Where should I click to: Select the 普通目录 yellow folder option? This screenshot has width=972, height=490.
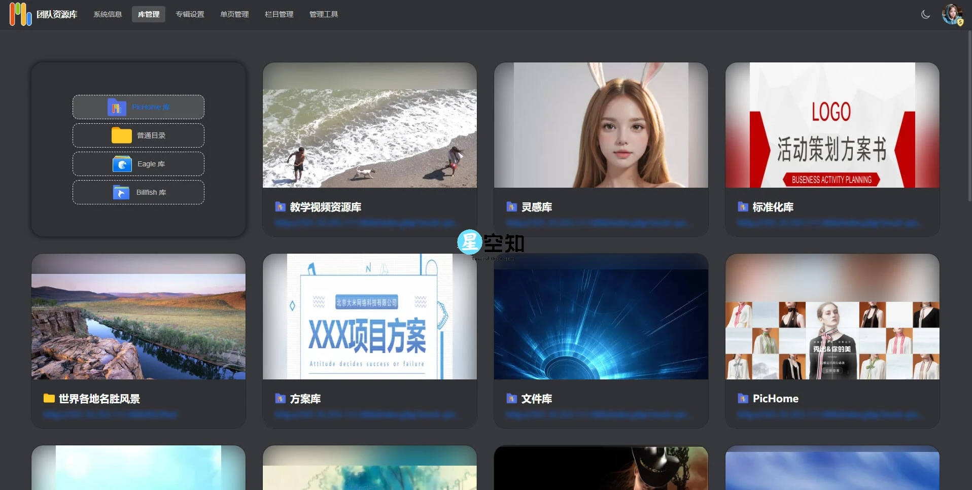pyautogui.click(x=137, y=135)
